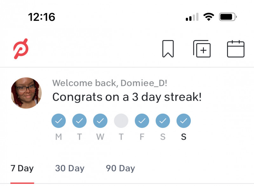Image resolution: width=254 pixels, height=186 pixels.
Task: Tap the cellular signal bars icon
Action: click(x=192, y=17)
